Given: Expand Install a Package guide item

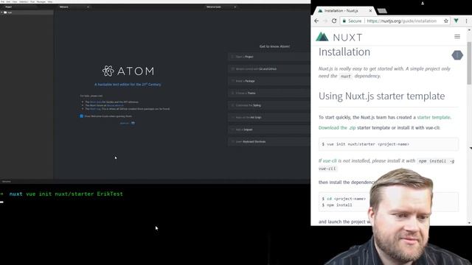Looking at the screenshot, I should click(x=269, y=81).
